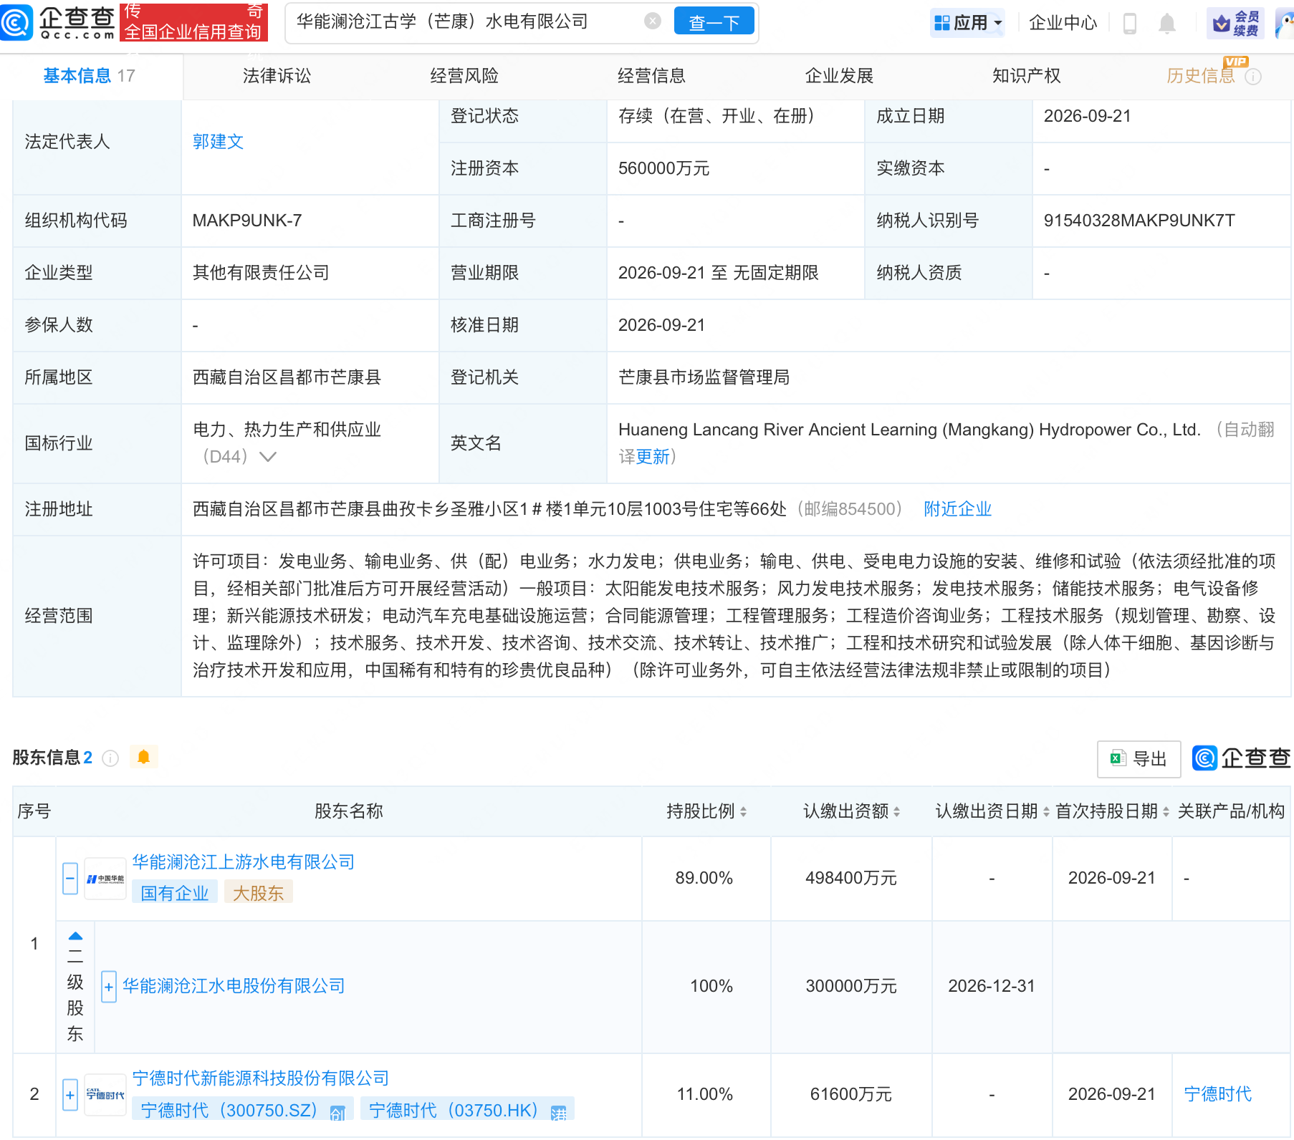Viewport: 1294px width, 1140px height.
Task: Switch to the 法律诉讼 tab
Action: pos(277,76)
